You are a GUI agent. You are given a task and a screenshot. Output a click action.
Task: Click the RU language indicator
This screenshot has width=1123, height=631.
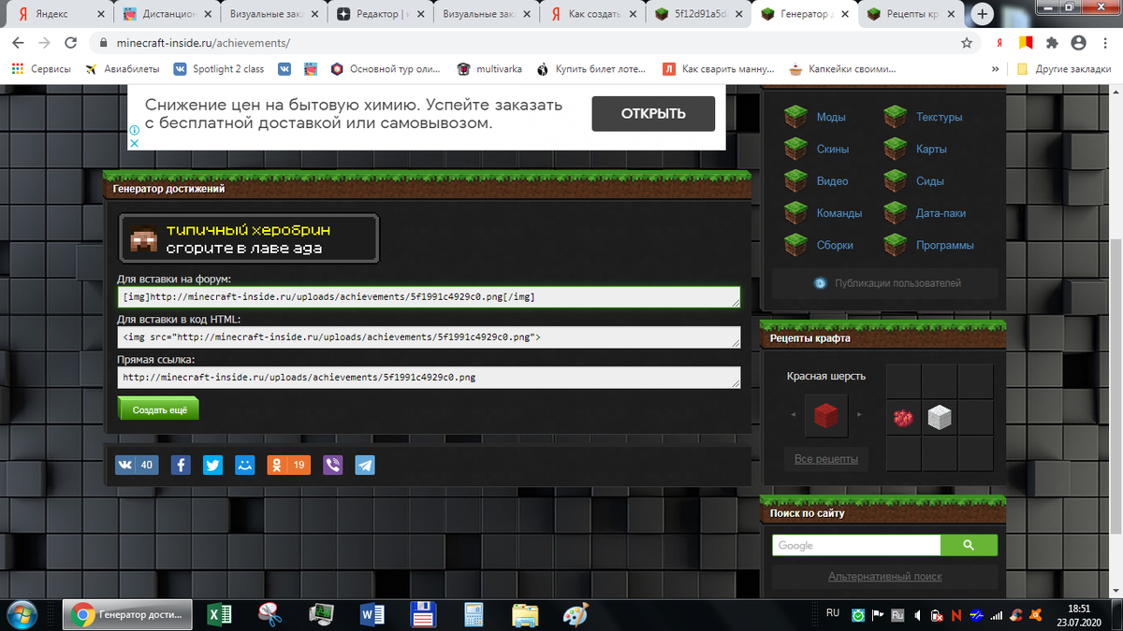(x=833, y=613)
